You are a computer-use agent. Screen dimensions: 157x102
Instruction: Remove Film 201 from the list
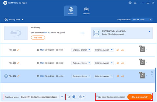tap(152, 72)
